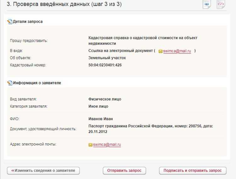This screenshot has width=236, height=179.
Task: Click the document preview eye icon
Action: pyautogui.click(x=207, y=4)
